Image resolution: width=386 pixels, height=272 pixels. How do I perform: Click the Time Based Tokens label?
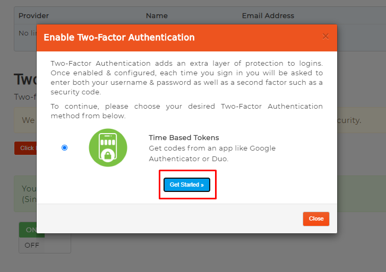[184, 138]
